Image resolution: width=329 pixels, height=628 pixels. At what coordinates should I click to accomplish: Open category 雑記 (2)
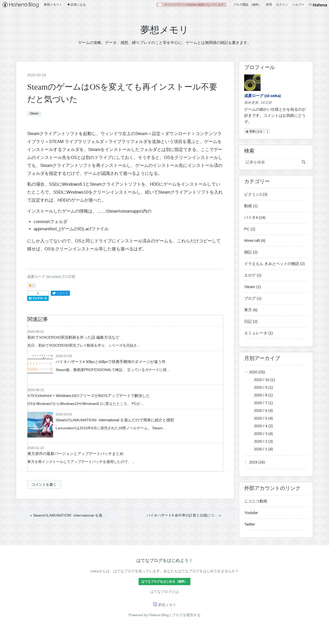click(x=251, y=252)
